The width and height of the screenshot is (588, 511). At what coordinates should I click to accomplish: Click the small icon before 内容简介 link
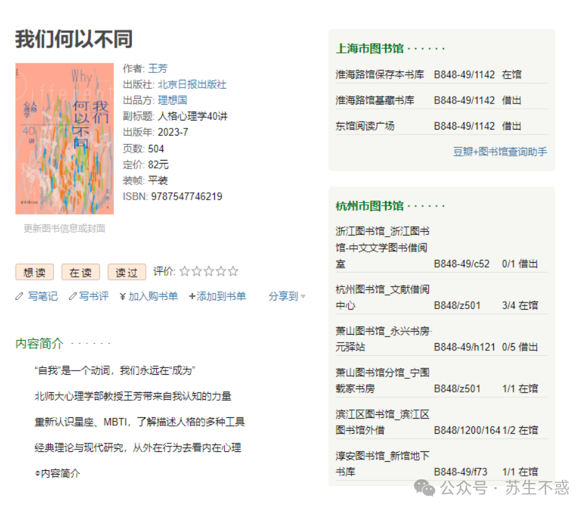[38, 473]
